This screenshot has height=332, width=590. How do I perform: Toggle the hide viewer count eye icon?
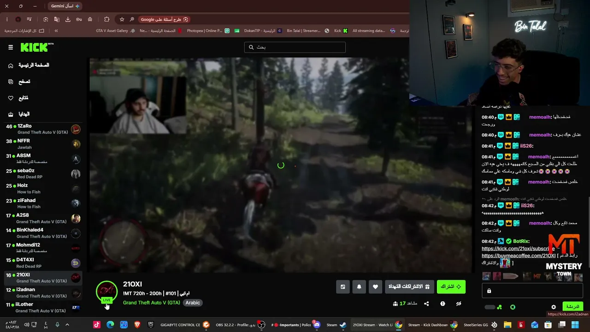(459, 304)
